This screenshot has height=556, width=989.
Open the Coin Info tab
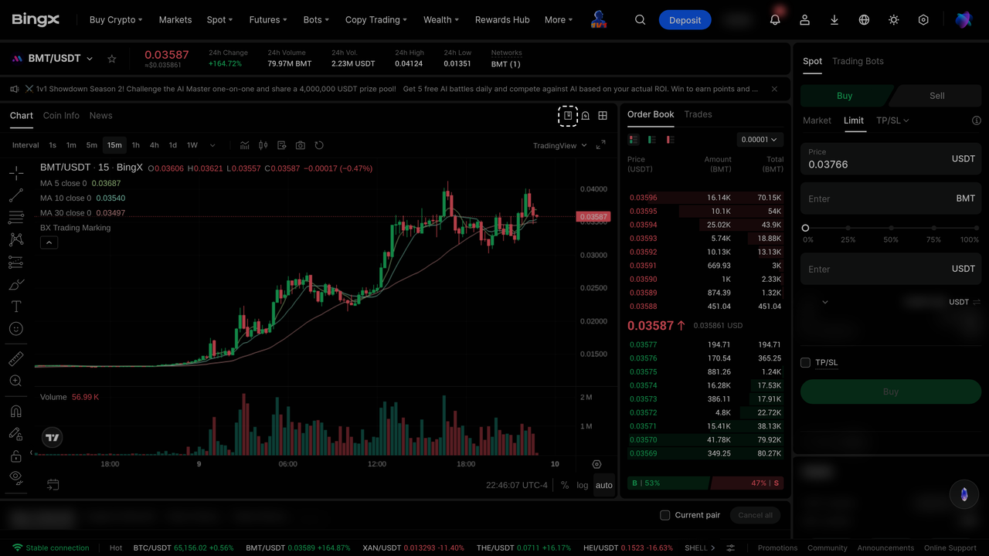click(61, 116)
